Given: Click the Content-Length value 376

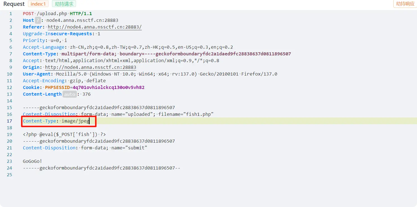Looking at the screenshot, I should click(87, 94).
